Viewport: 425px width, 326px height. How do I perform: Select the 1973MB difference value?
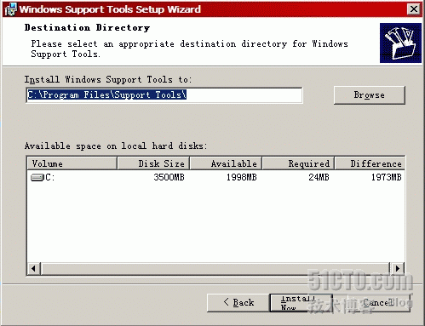point(387,177)
